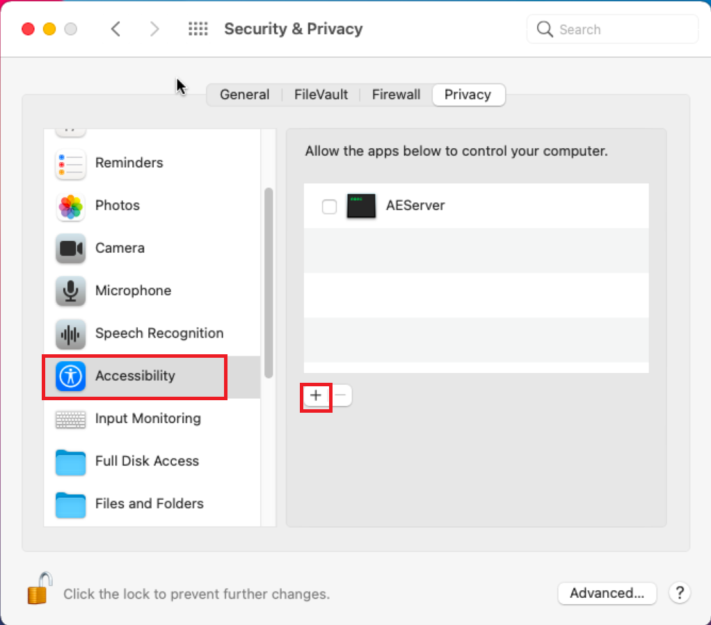The width and height of the screenshot is (711, 625).
Task: Switch to the General tab
Action: [x=244, y=95]
